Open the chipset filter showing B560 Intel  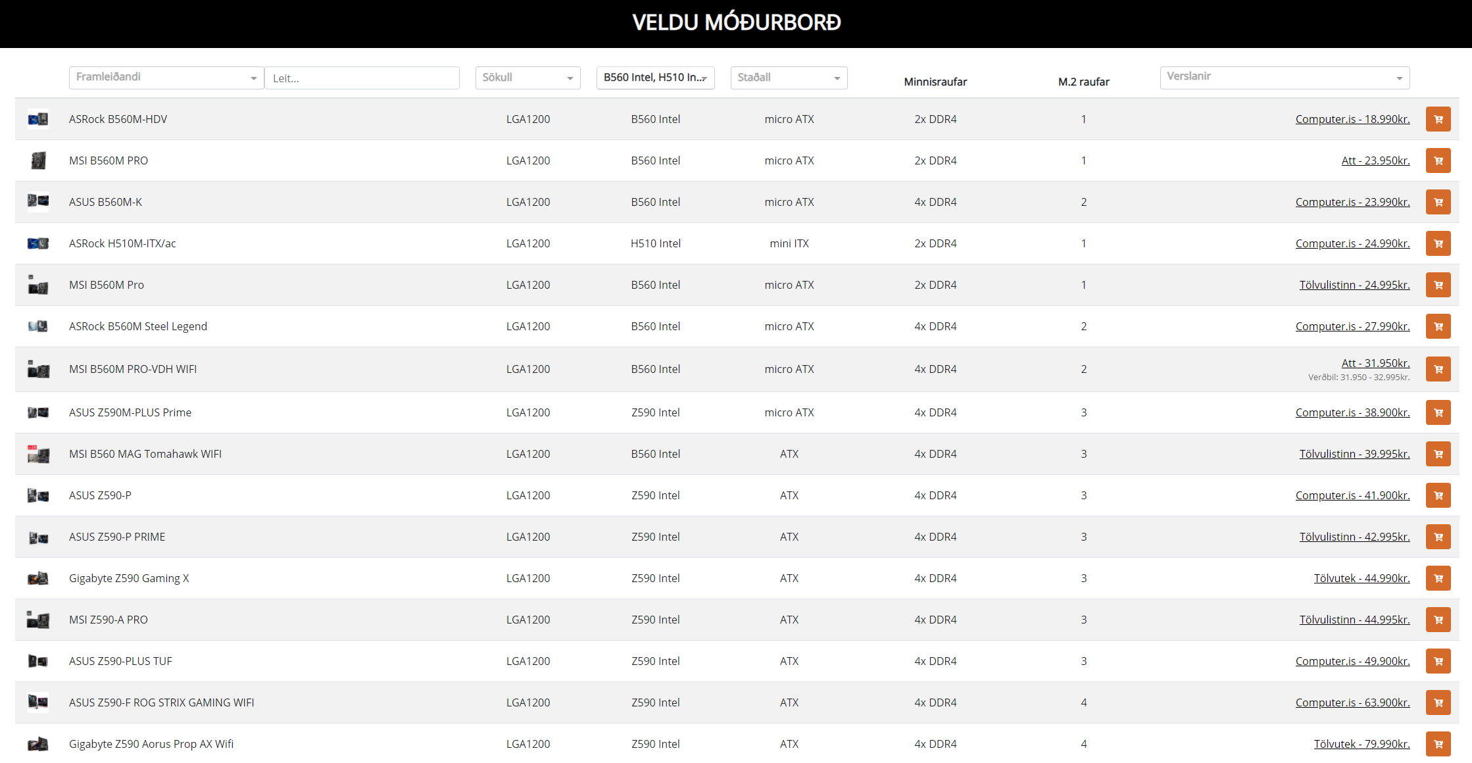pos(655,78)
